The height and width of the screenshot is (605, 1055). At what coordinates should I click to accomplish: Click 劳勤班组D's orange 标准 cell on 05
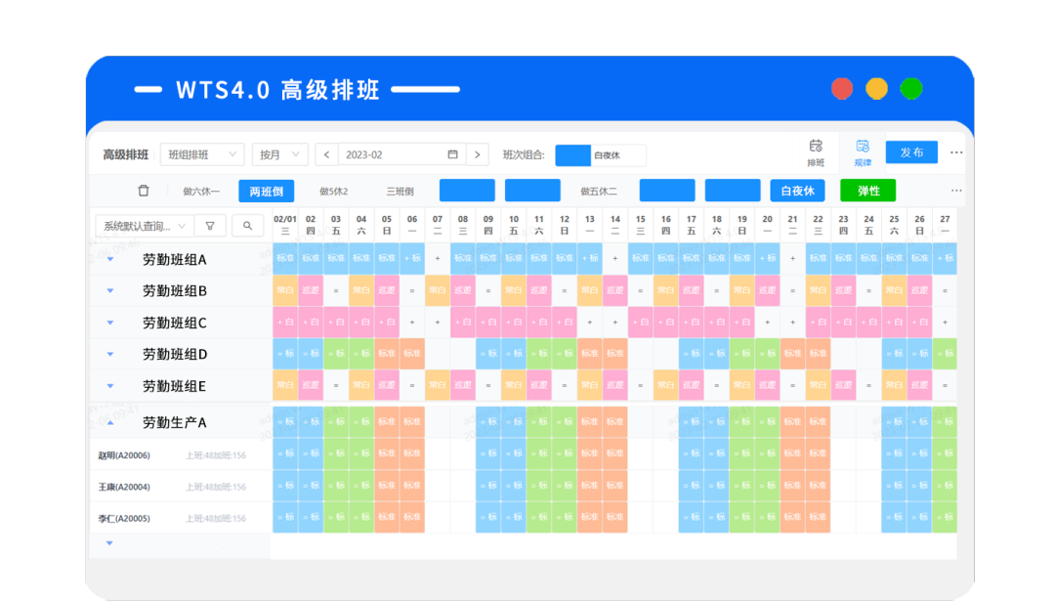[x=386, y=354]
